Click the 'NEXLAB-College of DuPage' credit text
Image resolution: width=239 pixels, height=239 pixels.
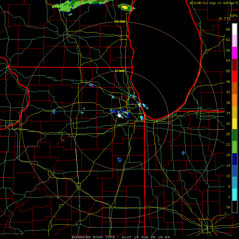click(212, 3)
